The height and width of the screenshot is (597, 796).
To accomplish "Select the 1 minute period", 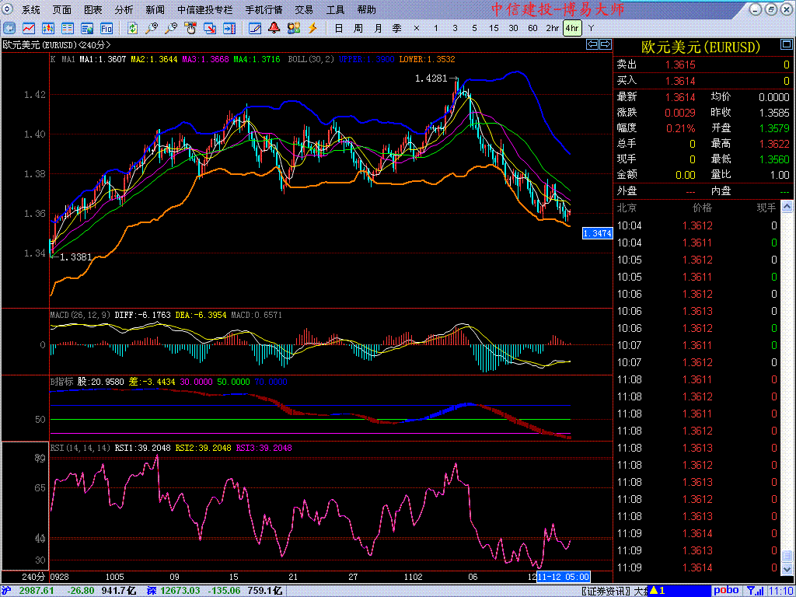I will tap(435, 28).
